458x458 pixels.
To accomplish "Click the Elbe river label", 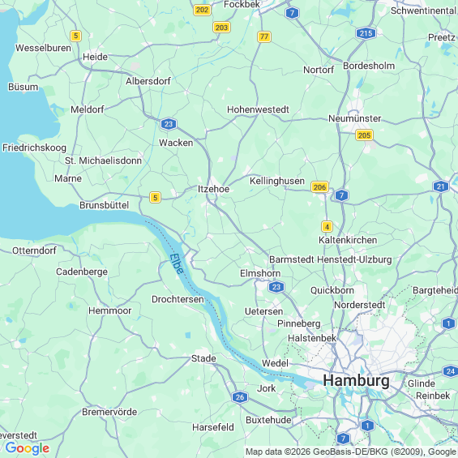I will [177, 263].
